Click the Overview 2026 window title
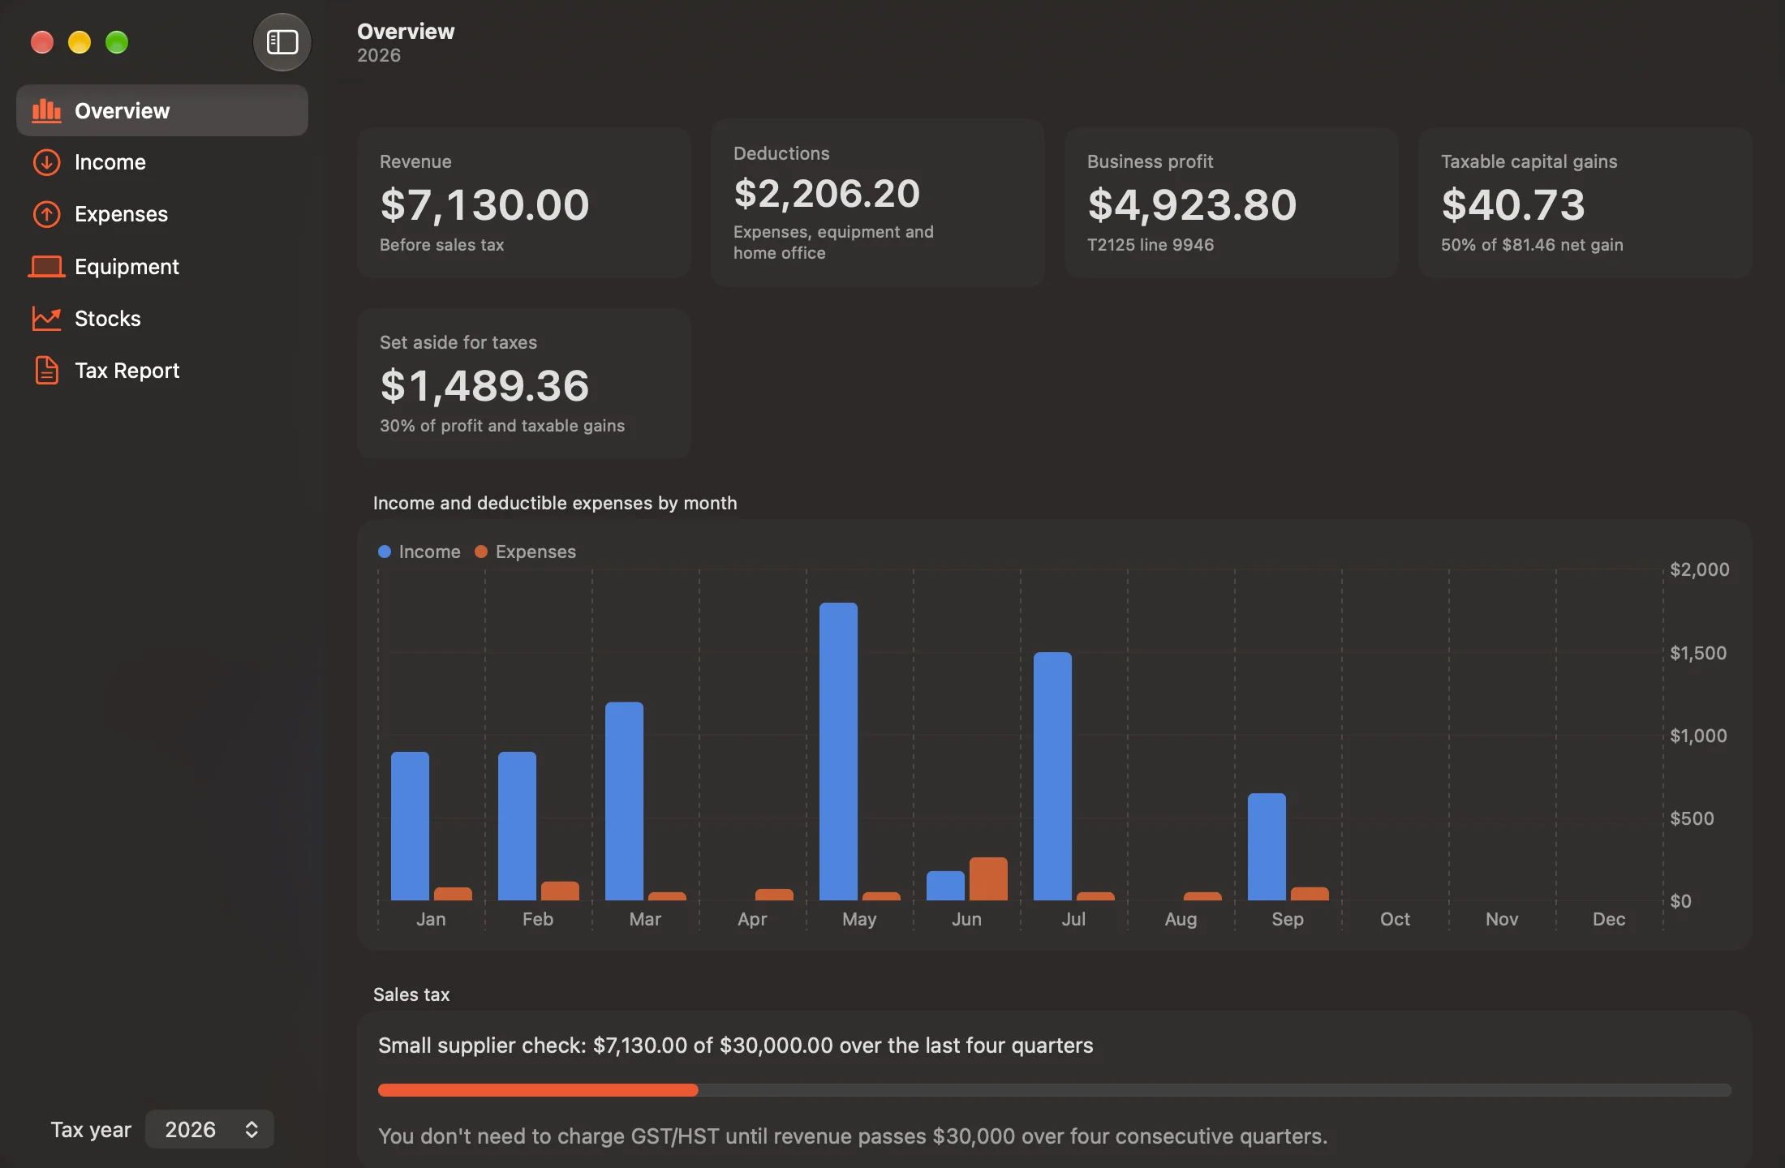1785x1168 pixels. coord(406,42)
